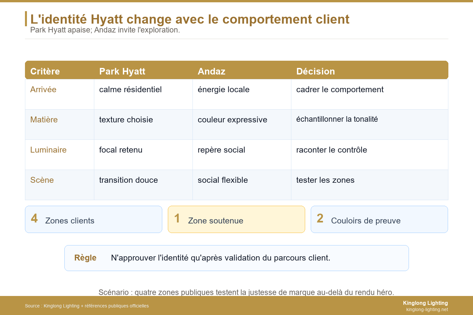Click the "Critère" column header

(x=45, y=71)
